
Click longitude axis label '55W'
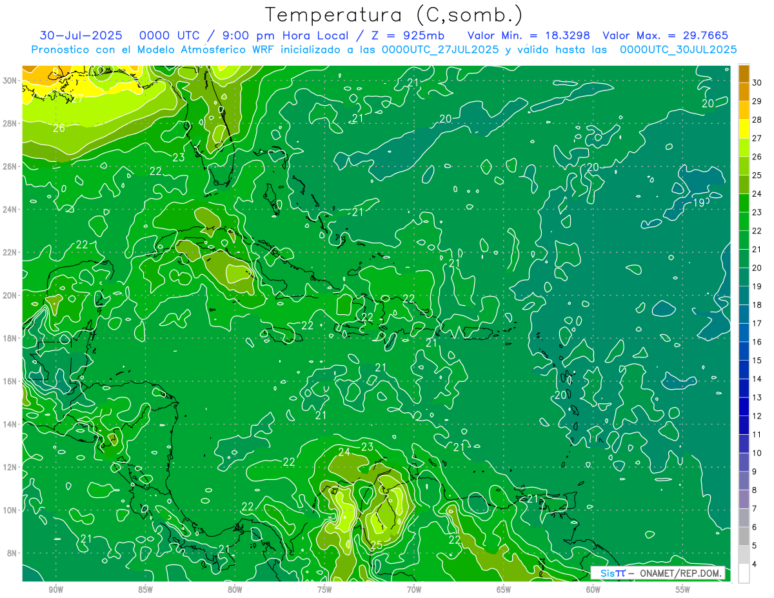(682, 590)
